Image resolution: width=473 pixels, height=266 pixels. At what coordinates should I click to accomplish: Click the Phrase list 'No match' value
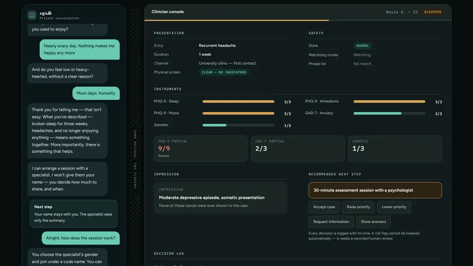point(362,64)
